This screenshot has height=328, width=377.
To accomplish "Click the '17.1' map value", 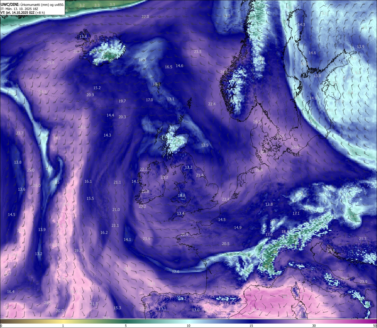I will point(296,213).
